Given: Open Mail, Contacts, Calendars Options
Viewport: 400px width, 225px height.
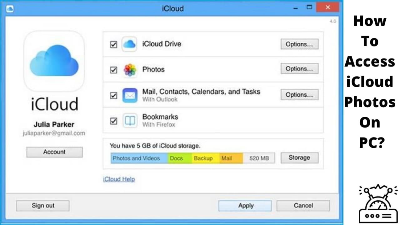Looking at the screenshot, I should [x=299, y=95].
